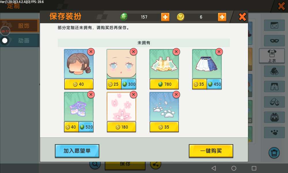Tap the trash bin delete icon
288x173 pixels.
tap(274, 153)
